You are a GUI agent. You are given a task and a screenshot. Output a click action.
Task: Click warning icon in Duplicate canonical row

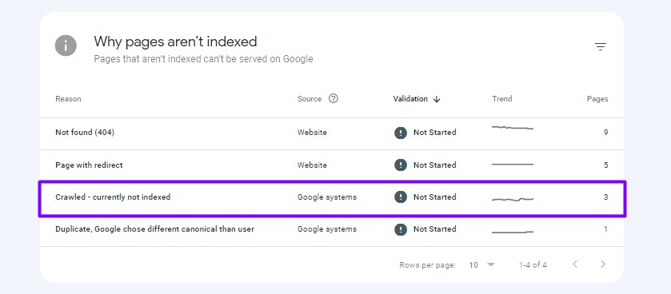pos(401,229)
